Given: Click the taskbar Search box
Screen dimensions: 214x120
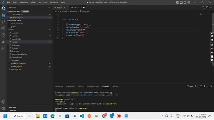Looking at the screenshot, I should pyautogui.click(x=18, y=116).
